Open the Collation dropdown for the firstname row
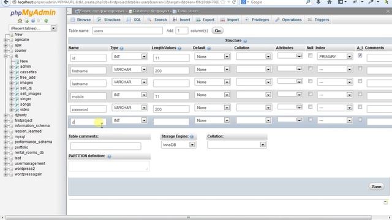 click(254, 69)
